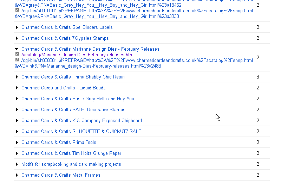The image size is (281, 183).
Task: Click the Tim Holtz Grunge Paper title
Action: 71,153
